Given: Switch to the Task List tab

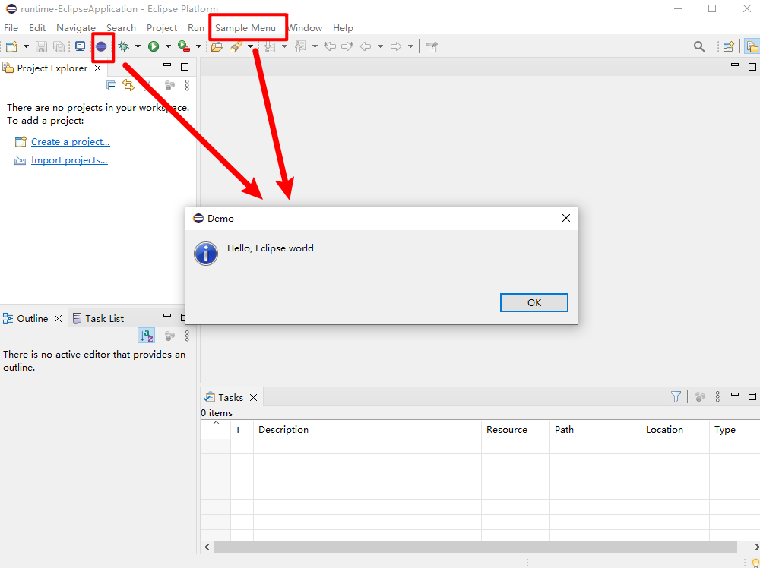Looking at the screenshot, I should point(98,319).
